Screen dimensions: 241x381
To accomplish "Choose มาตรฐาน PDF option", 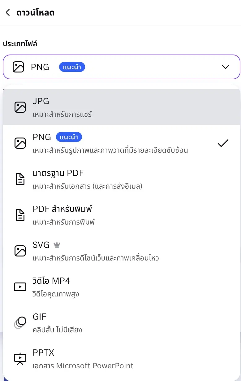I will [122, 179].
